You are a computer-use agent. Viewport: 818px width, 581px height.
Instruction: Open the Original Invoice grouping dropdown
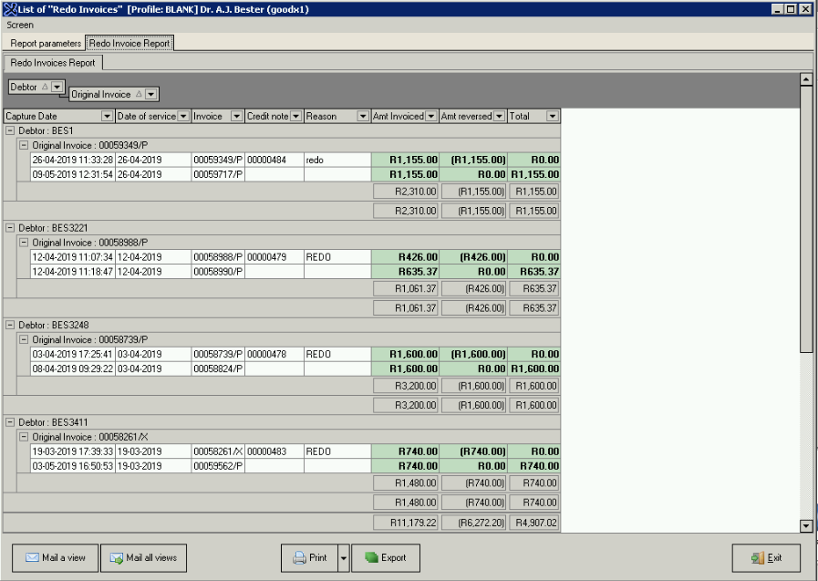tap(151, 94)
